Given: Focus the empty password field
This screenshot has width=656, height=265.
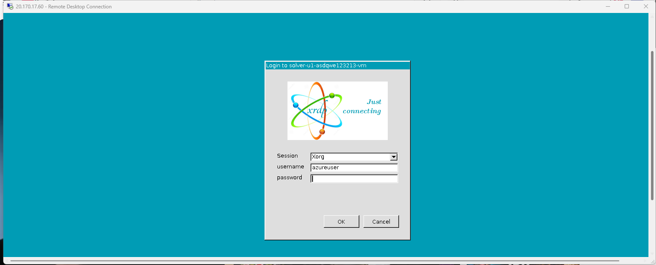Looking at the screenshot, I should (354, 178).
